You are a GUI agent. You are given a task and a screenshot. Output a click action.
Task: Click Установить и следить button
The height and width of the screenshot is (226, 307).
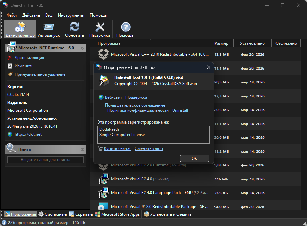pos(168,214)
